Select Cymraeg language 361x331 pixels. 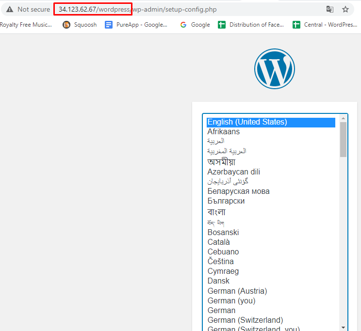(271, 271)
